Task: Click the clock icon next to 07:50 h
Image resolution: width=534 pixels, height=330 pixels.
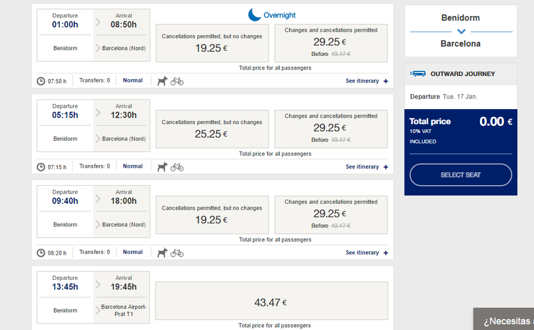Action: (41, 81)
